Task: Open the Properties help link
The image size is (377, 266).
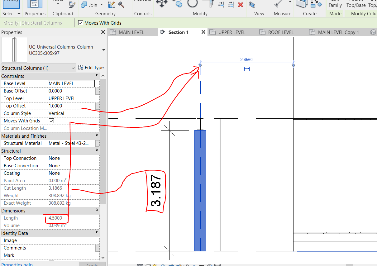Action: coord(17,264)
